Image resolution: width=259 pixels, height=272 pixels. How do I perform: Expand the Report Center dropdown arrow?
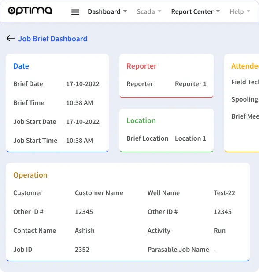click(218, 11)
